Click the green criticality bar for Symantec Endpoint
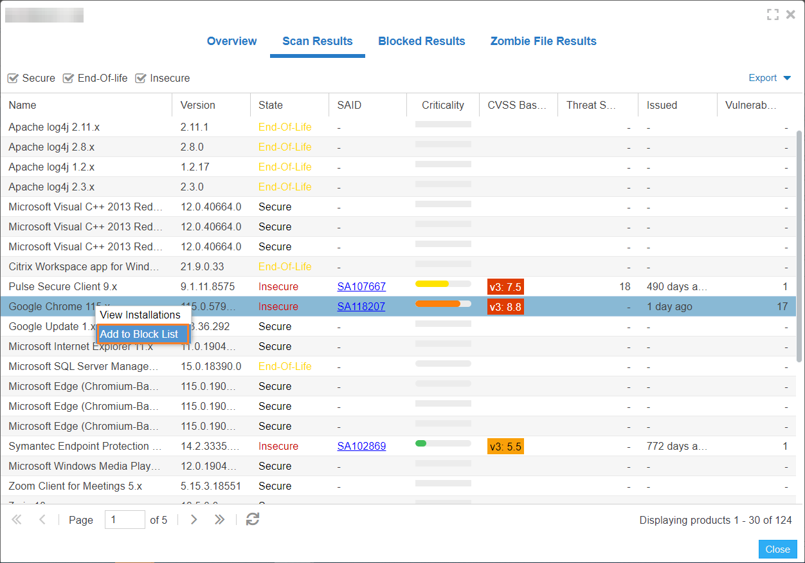This screenshot has width=805, height=563. click(x=443, y=443)
